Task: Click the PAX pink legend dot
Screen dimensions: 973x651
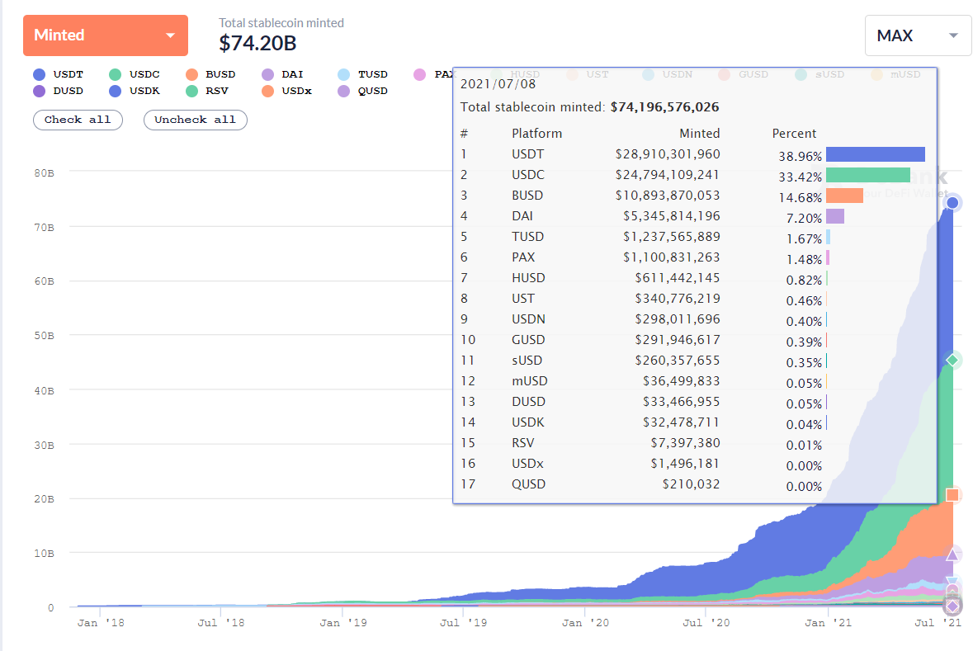Action: (x=419, y=74)
